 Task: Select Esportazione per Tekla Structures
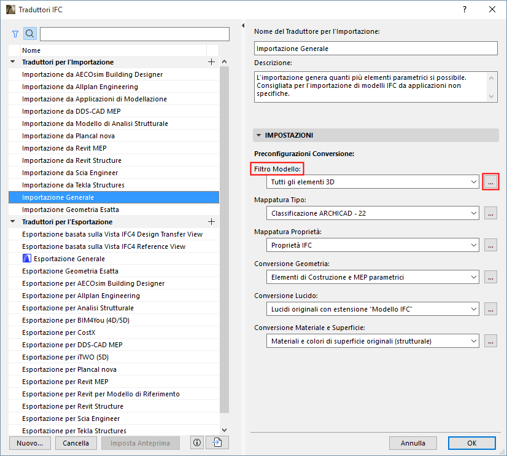tap(114, 431)
